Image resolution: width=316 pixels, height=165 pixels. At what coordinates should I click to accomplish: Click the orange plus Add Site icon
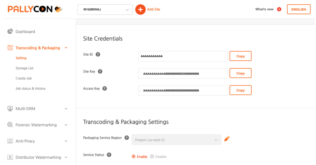click(140, 10)
